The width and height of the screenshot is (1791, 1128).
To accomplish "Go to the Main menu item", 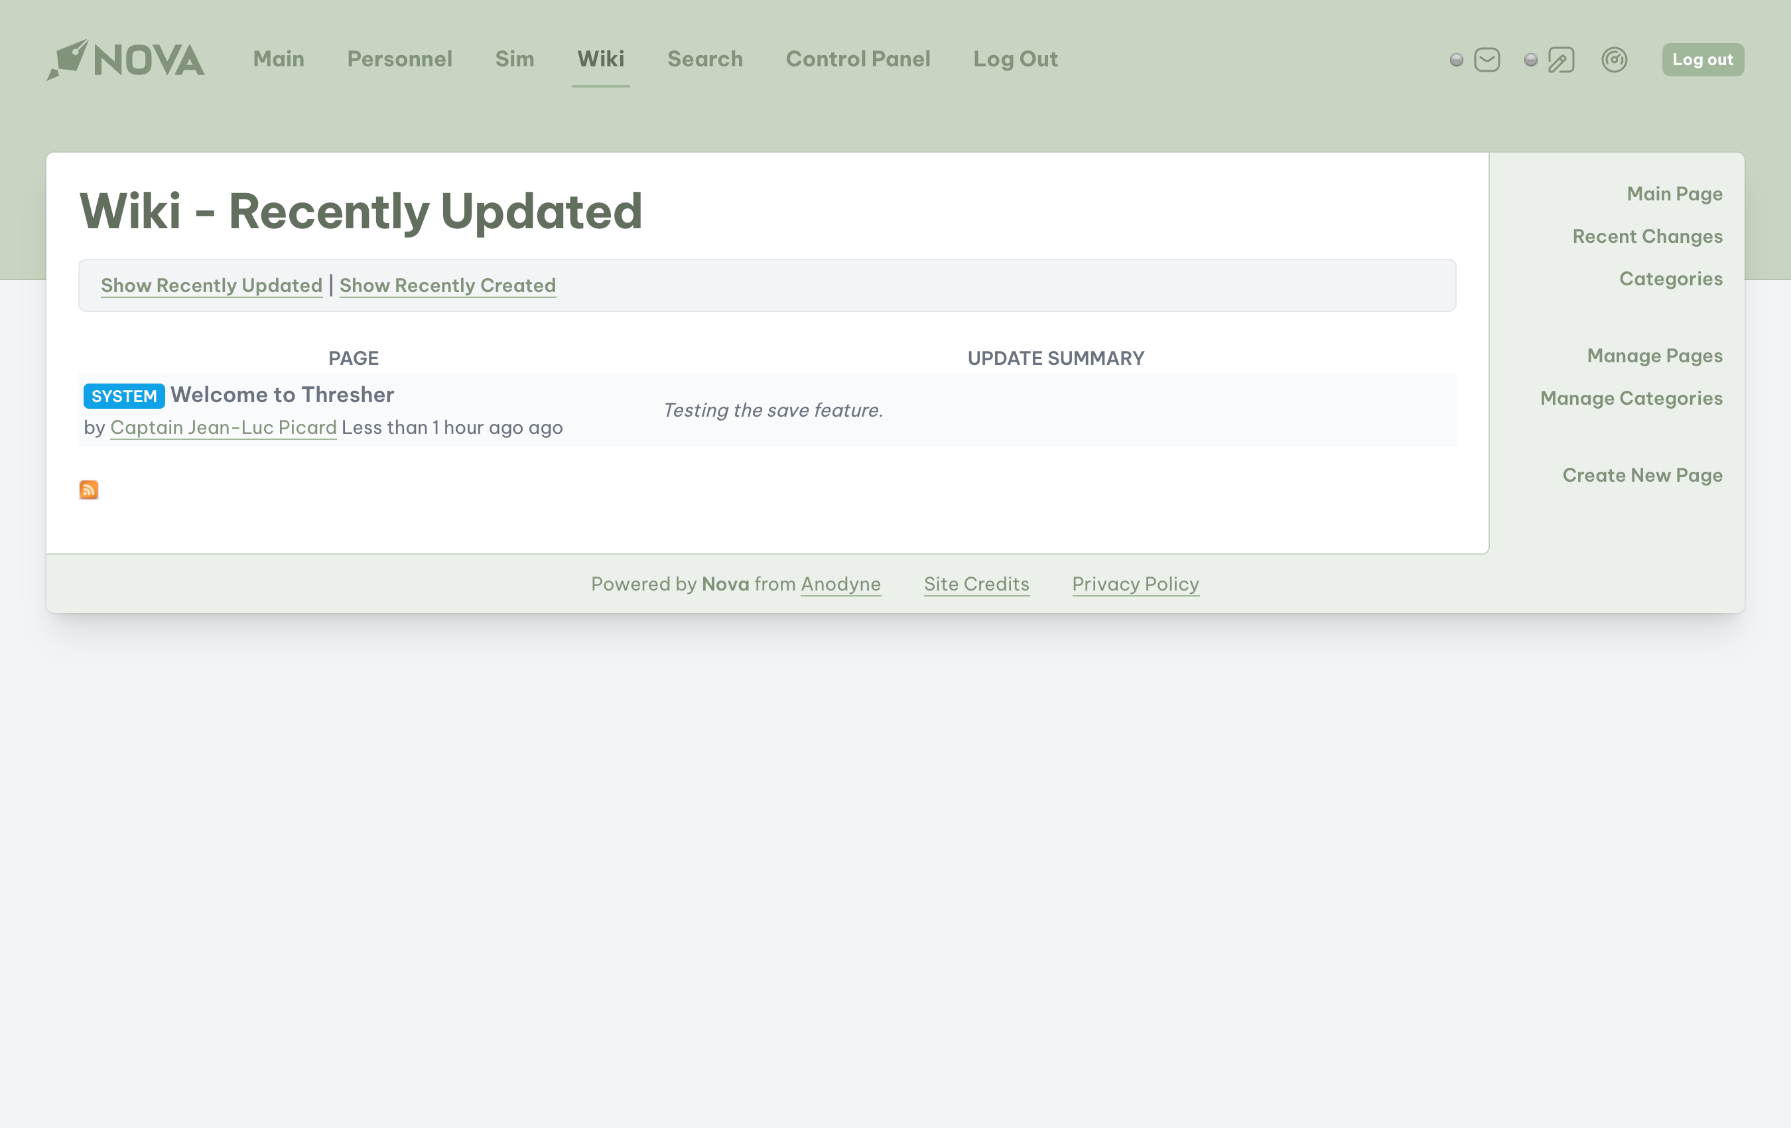I will point(279,59).
